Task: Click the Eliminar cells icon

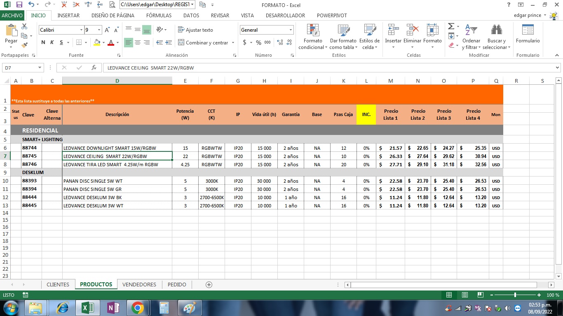Action: [x=412, y=30]
